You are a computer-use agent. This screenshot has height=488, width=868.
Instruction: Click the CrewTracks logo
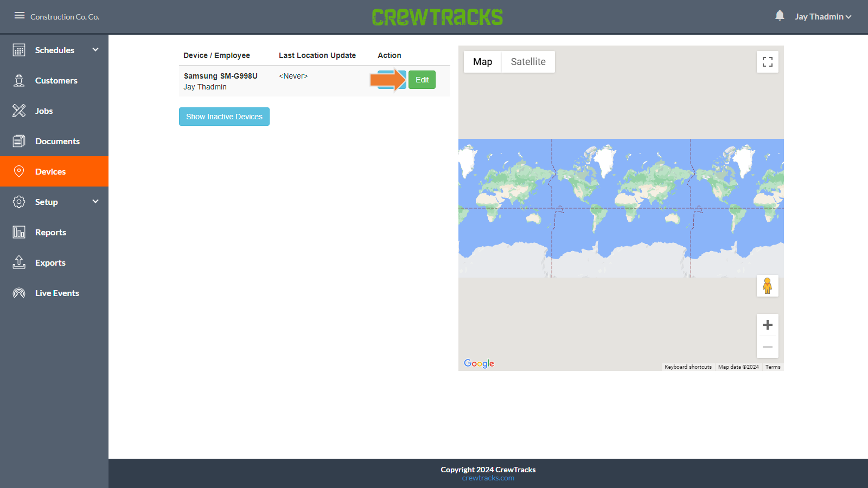tap(437, 17)
